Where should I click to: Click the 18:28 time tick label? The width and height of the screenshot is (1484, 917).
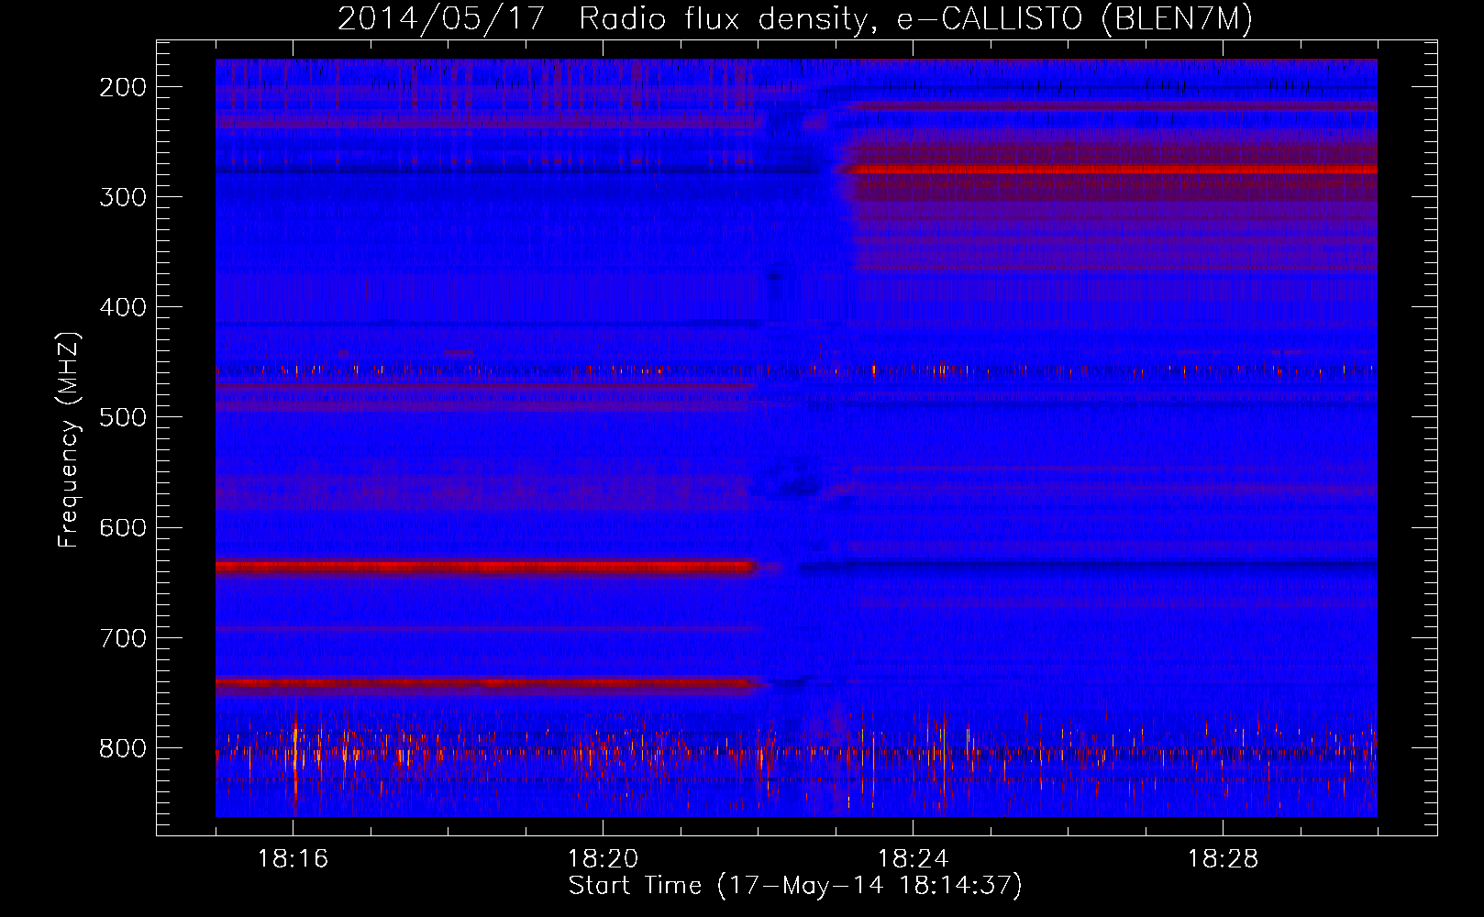click(1223, 859)
